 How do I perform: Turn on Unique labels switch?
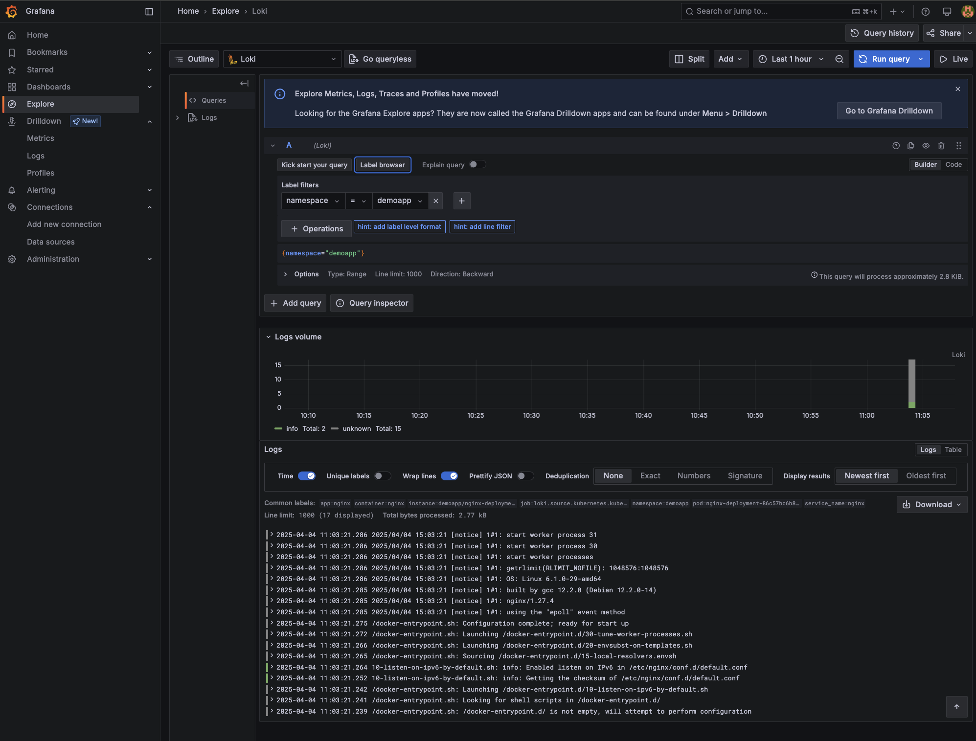coord(382,476)
